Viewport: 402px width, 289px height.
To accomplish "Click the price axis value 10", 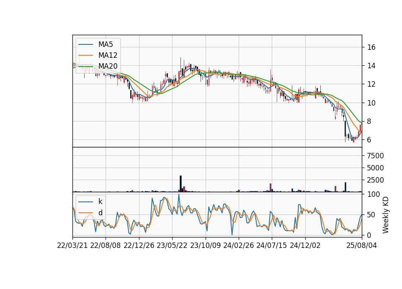I will click(x=371, y=103).
